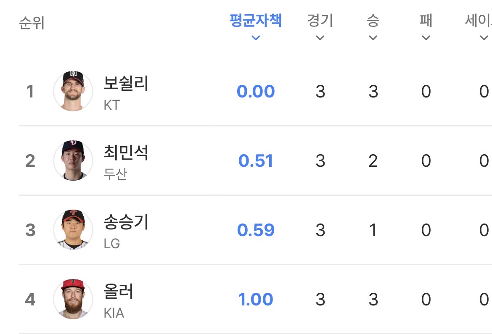
Task: Sort by 평균자책 column header
Action: pyautogui.click(x=255, y=20)
